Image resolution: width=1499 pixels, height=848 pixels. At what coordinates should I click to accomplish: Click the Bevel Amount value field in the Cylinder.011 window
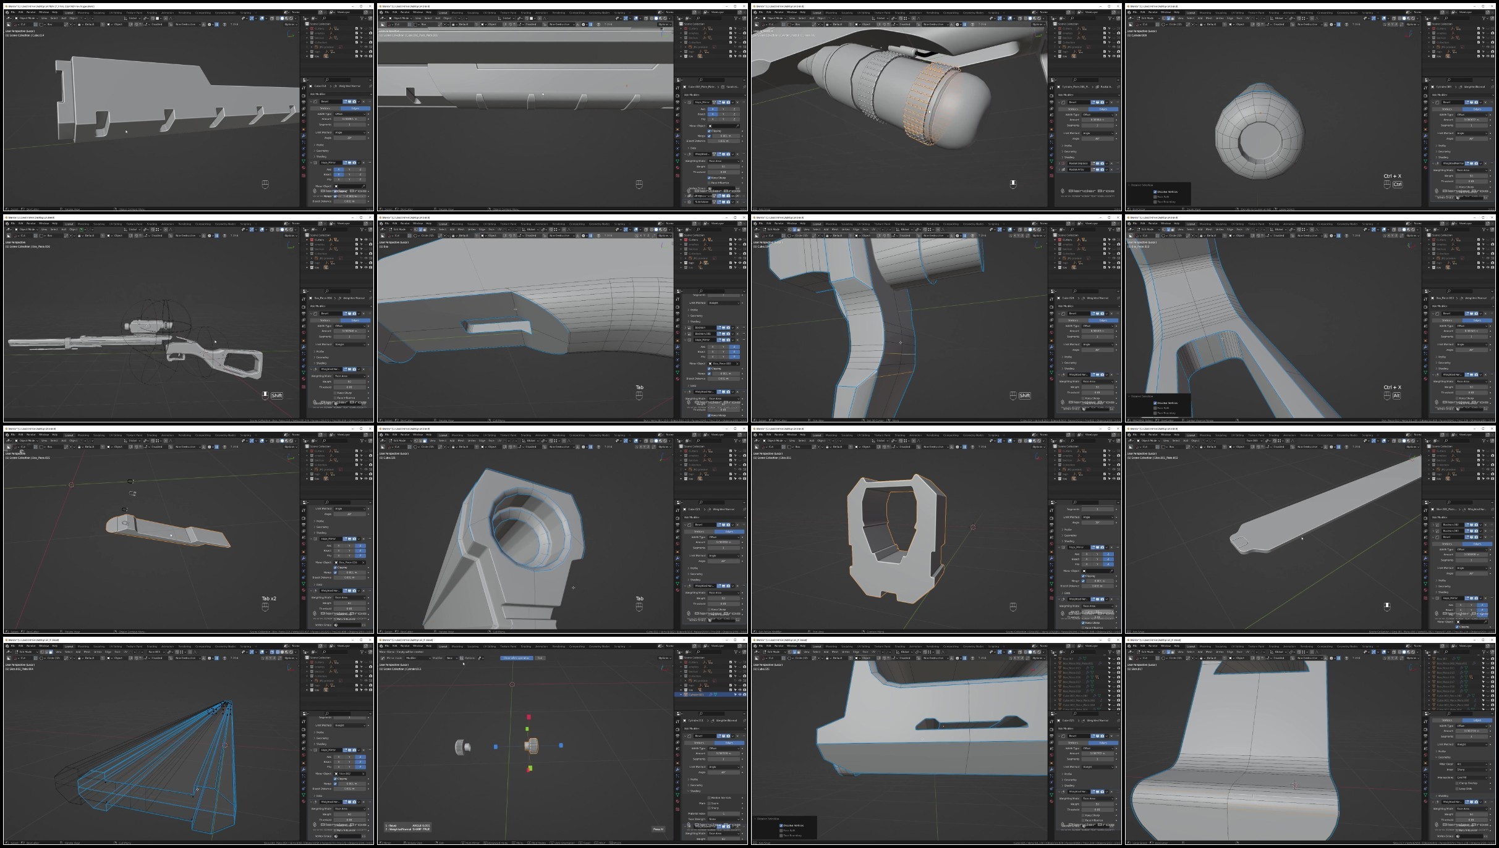tap(723, 754)
